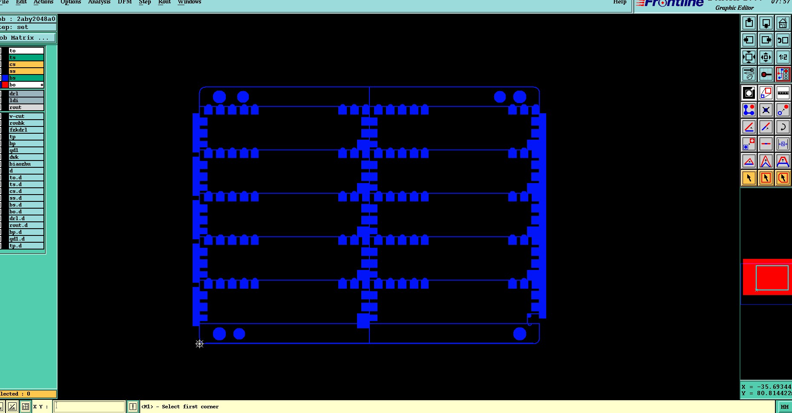Open the DFM menu
The image size is (792, 413).
125,2
